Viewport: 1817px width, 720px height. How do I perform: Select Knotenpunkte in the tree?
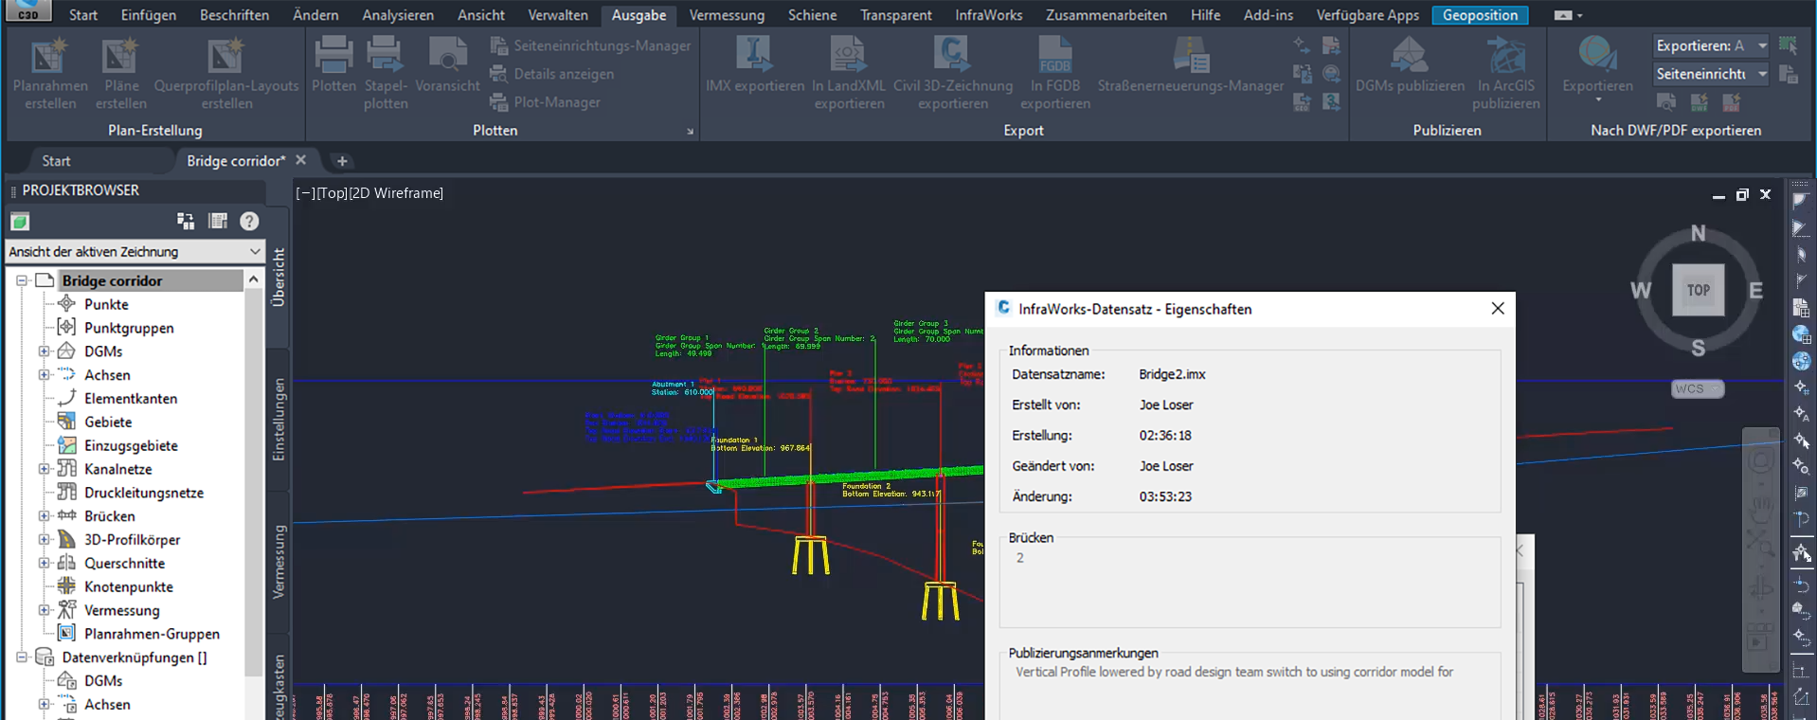pyautogui.click(x=129, y=586)
